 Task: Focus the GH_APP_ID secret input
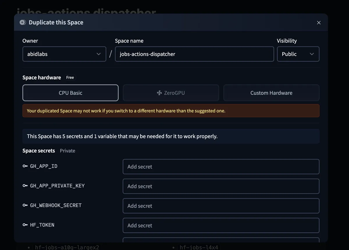[x=221, y=167]
